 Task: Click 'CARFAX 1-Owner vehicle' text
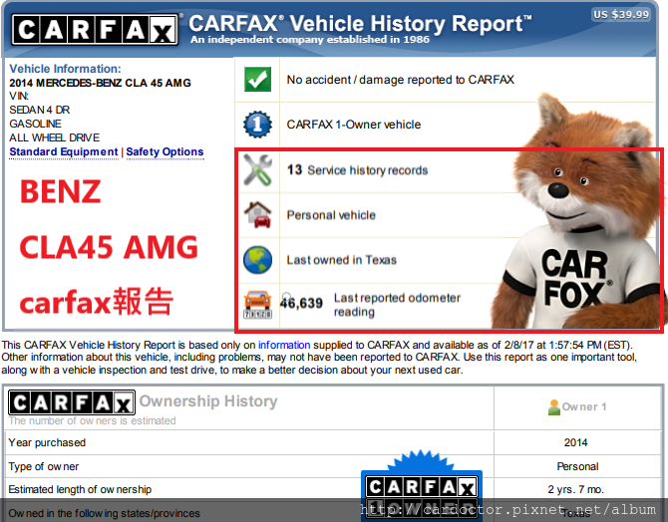click(354, 125)
